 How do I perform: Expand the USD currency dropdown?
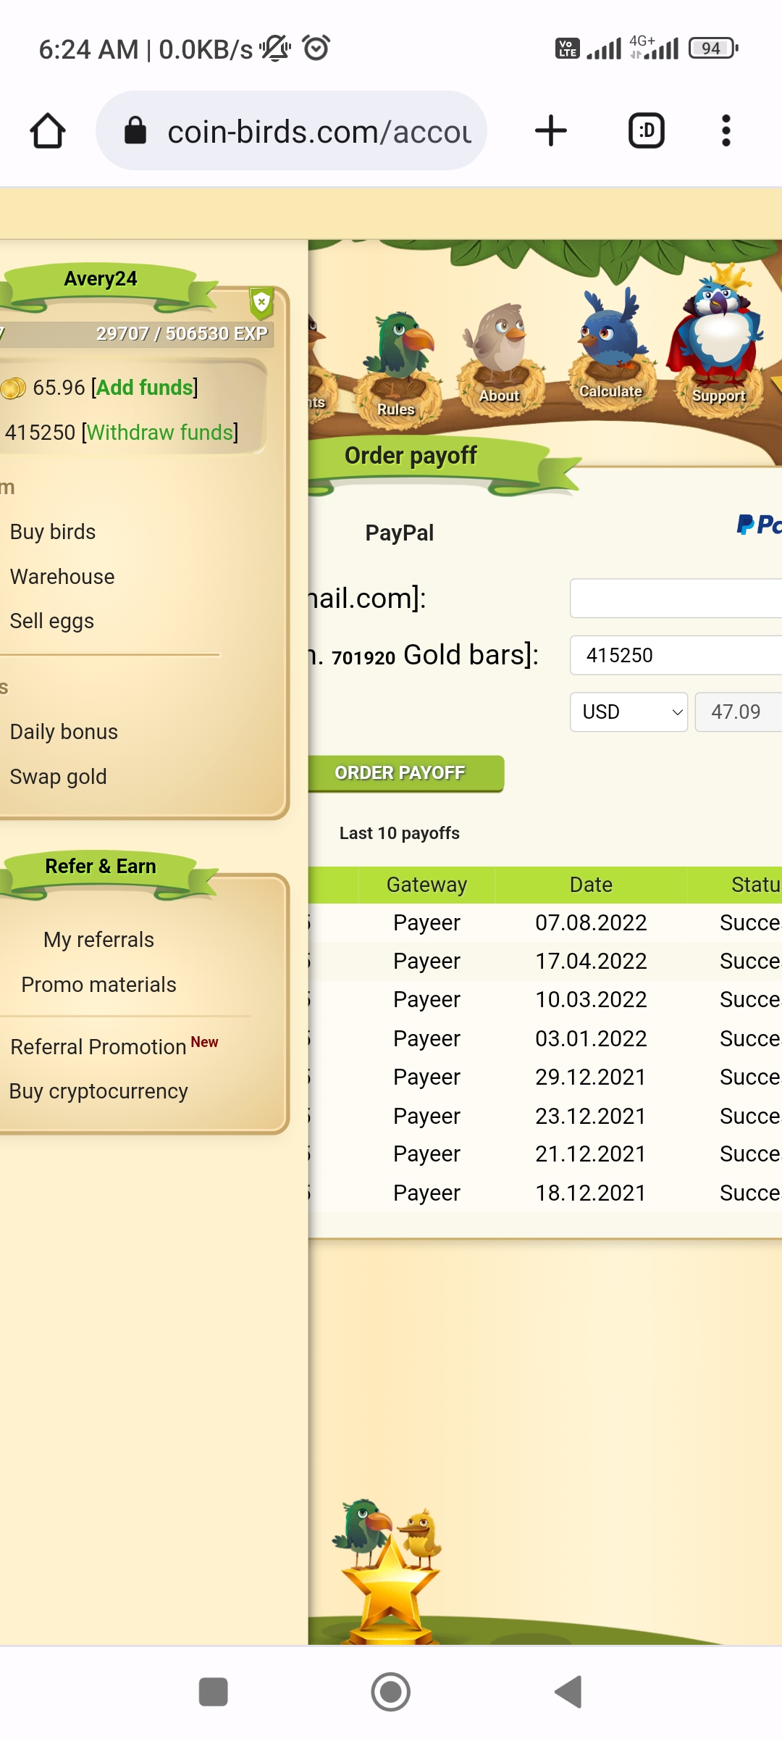628,712
